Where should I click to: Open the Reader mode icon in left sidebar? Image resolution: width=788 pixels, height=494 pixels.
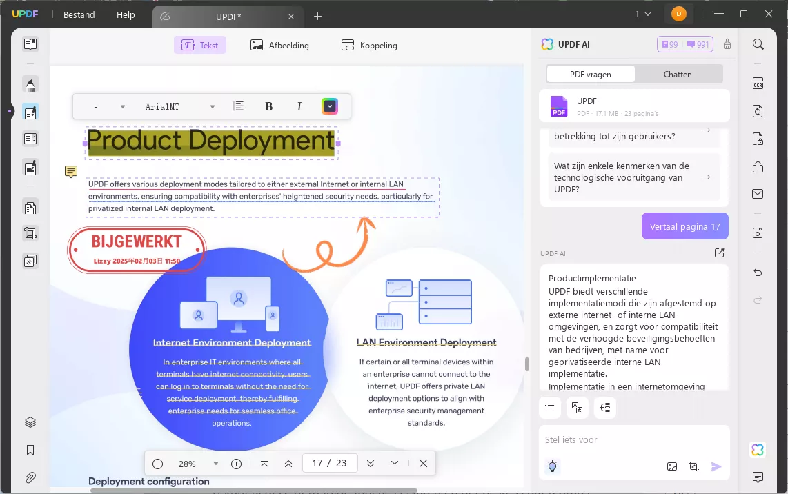click(x=30, y=44)
